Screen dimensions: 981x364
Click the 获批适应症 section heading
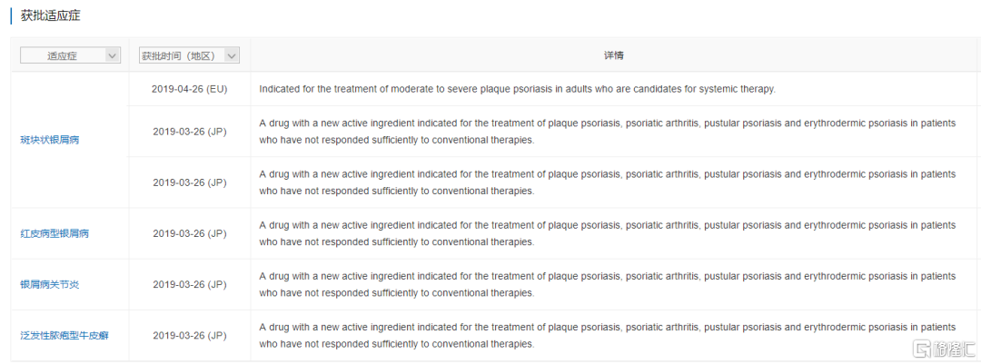[50, 16]
